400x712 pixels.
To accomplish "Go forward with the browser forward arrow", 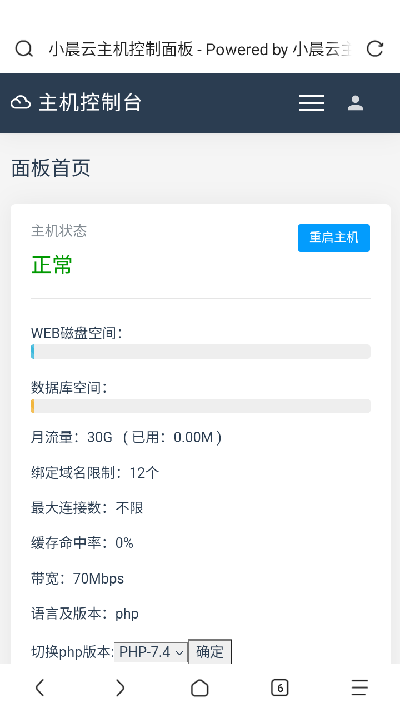I will pos(120,688).
